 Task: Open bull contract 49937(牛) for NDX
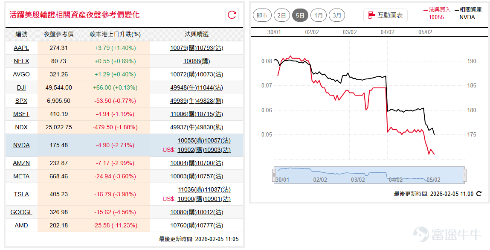click(183, 127)
